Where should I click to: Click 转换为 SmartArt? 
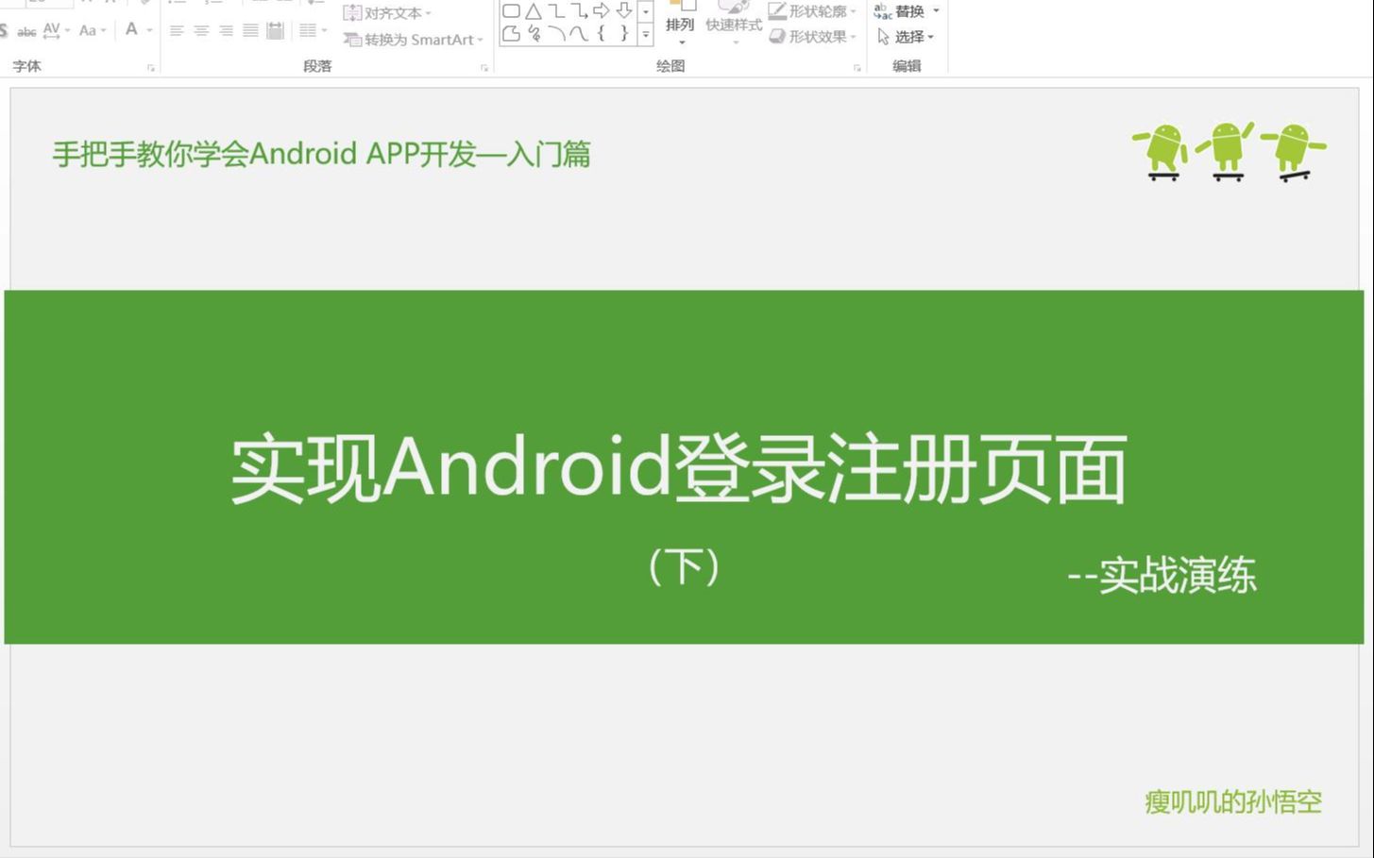414,40
